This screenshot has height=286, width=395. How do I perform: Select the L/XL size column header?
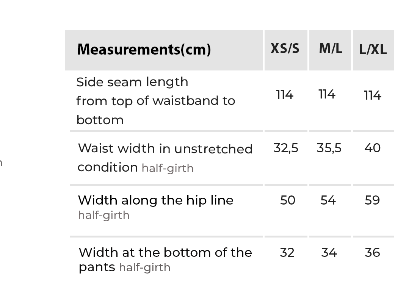[x=373, y=50]
